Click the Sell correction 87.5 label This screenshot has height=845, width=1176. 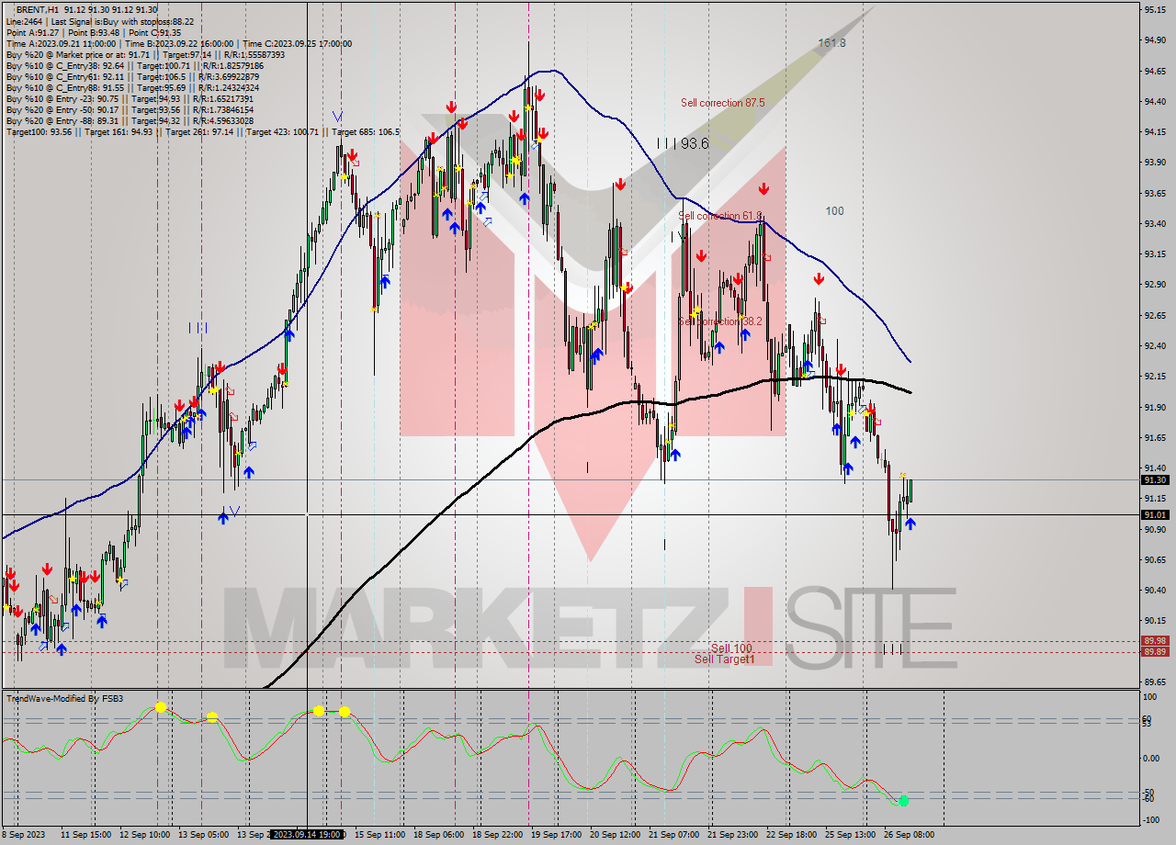point(722,103)
